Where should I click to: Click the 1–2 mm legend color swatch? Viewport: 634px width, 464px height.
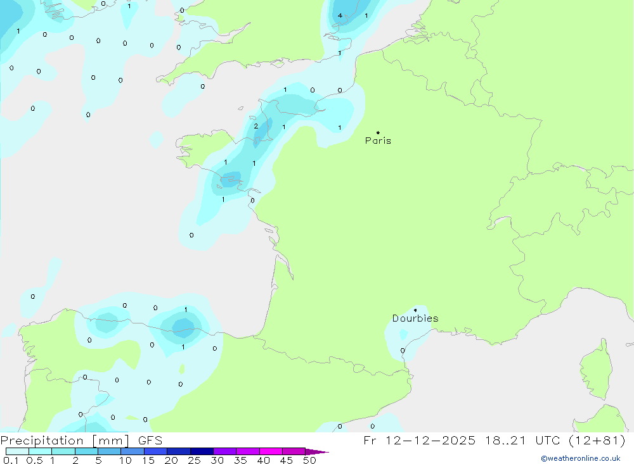point(63,451)
